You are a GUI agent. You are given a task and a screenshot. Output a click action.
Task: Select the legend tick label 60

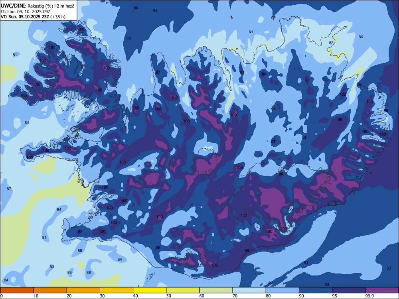point(202,296)
